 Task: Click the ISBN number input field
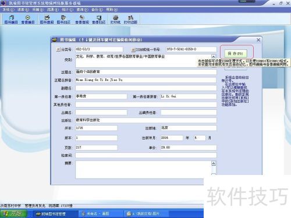[x=191, y=49]
